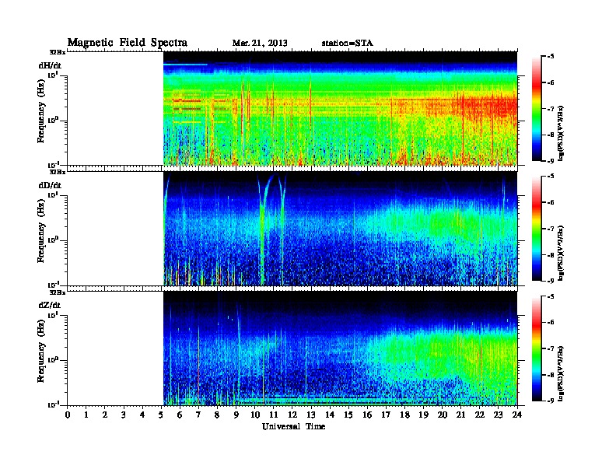616x476 pixels.
Task: Click the -9 value on dZ/dt color scale
Action: coord(551,401)
